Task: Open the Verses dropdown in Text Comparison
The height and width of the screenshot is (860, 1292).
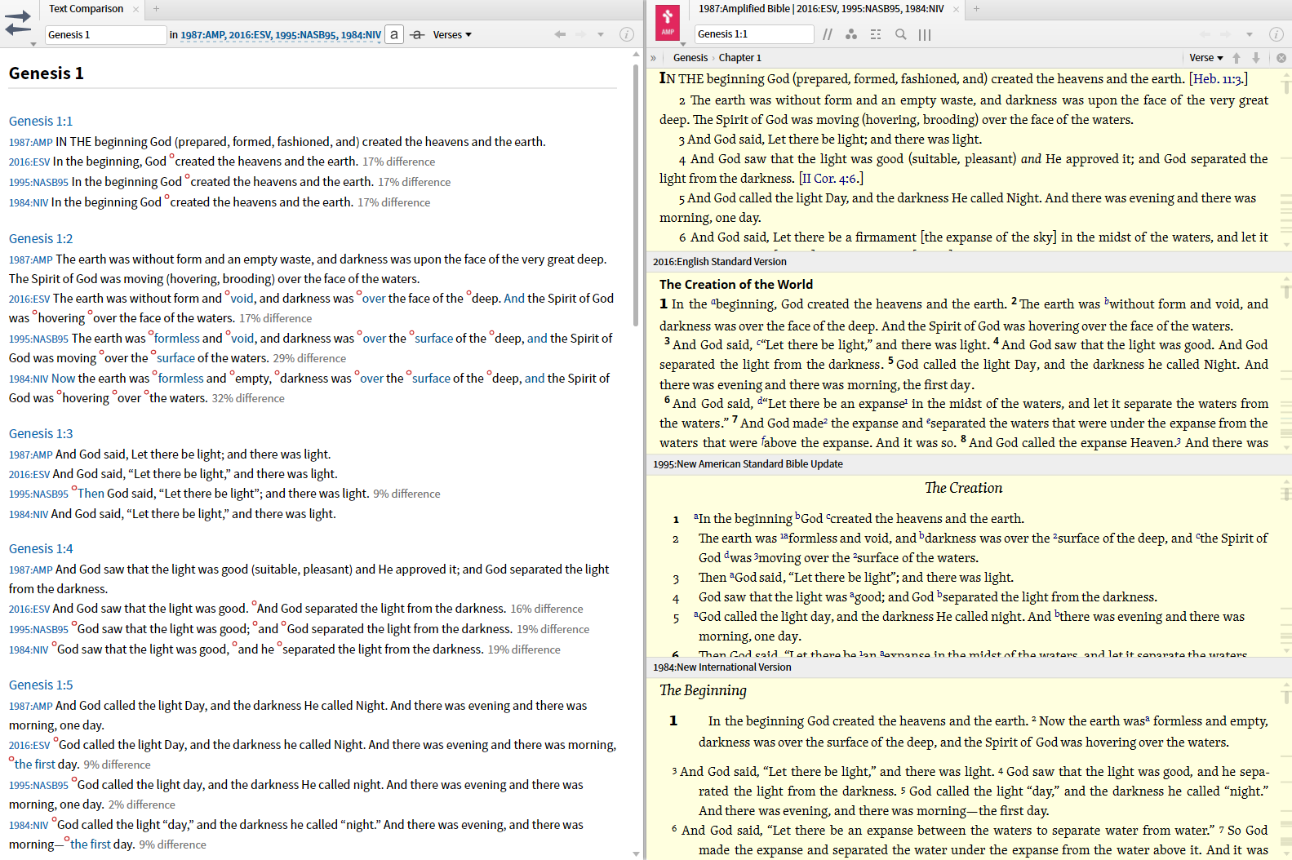Action: 452,34
